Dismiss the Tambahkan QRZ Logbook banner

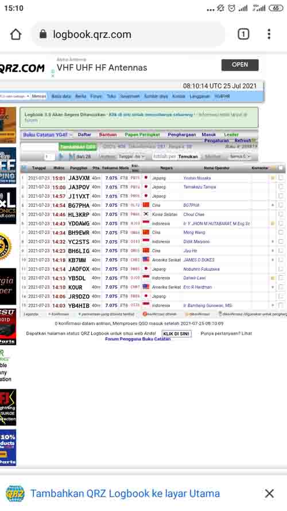click(269, 493)
